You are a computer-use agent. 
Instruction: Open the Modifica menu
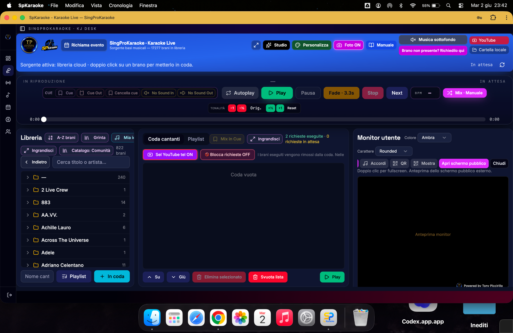point(75,6)
